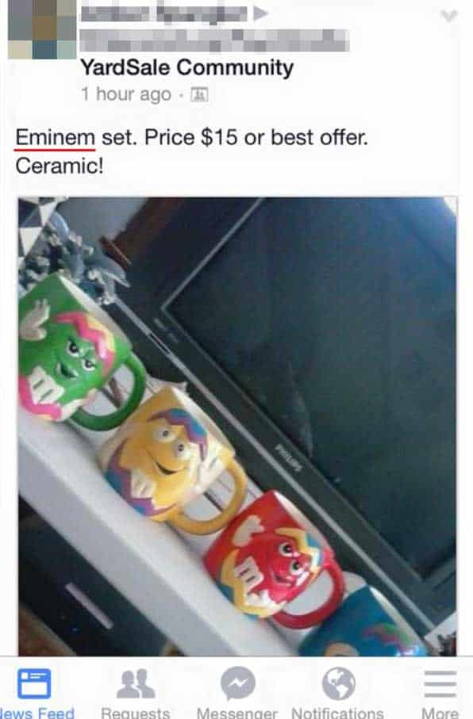The image size is (473, 719).
Task: Open the Messenger icon
Action: 237,683
